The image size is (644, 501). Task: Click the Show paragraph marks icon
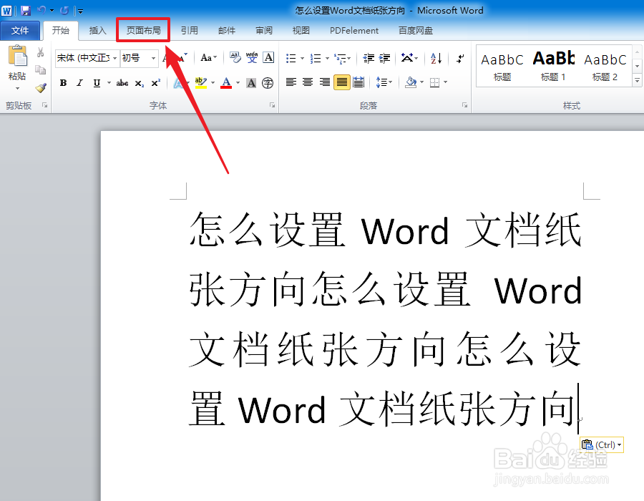click(460, 58)
